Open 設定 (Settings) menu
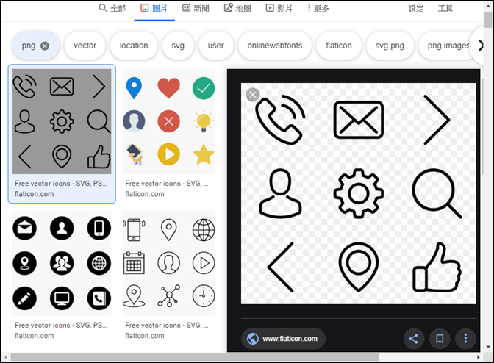This screenshot has height=363, width=494. (x=416, y=9)
